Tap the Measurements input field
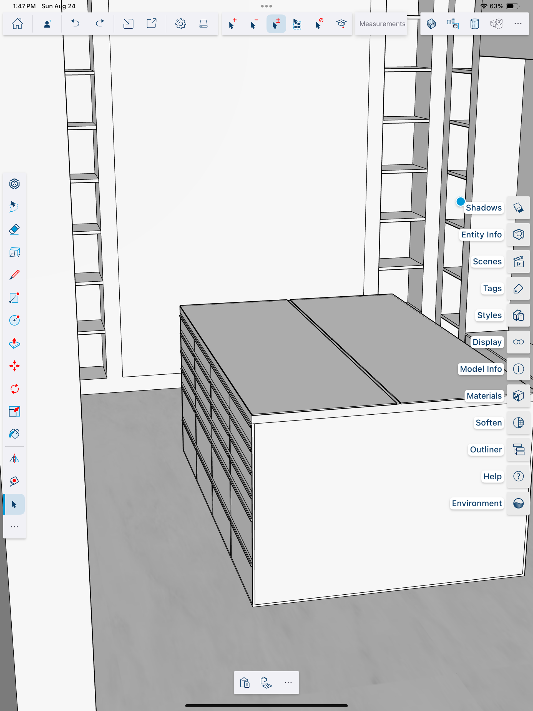The width and height of the screenshot is (533, 711). click(x=382, y=24)
